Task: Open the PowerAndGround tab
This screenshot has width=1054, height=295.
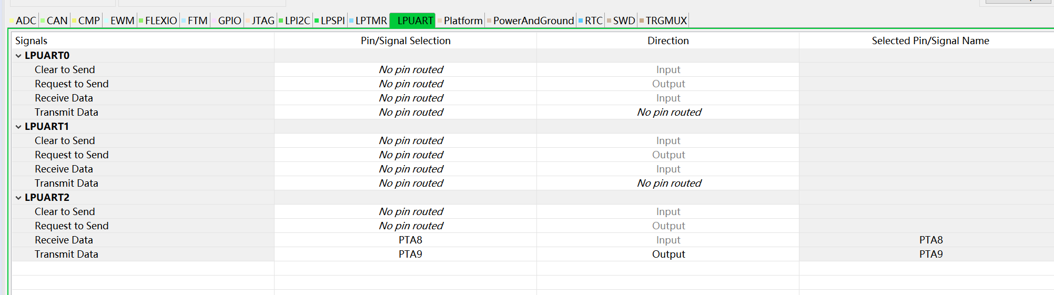Action: [x=533, y=21]
